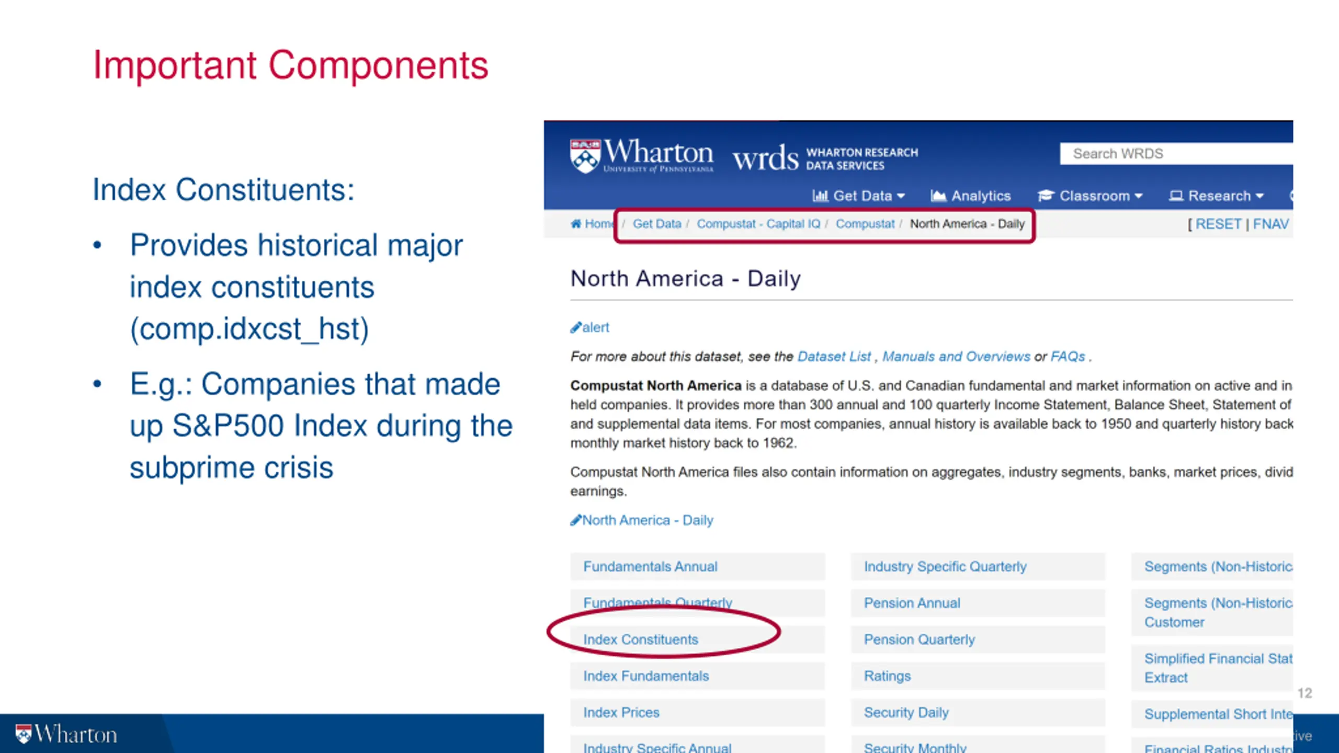This screenshot has width=1339, height=753.
Task: Open the Index Constituents link
Action: coord(641,640)
